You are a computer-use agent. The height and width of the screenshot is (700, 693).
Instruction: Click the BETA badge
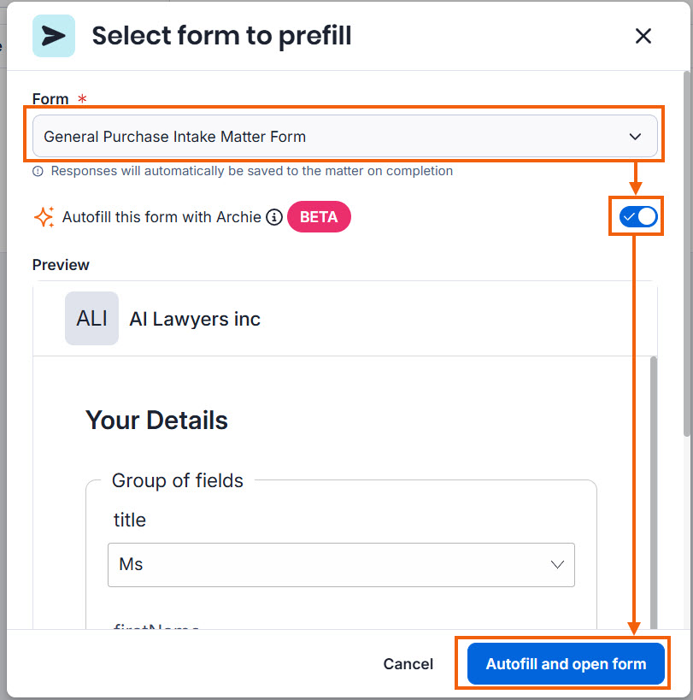tap(319, 217)
